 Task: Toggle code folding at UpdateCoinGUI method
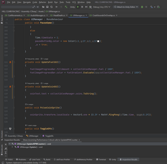(x=14, y=87)
